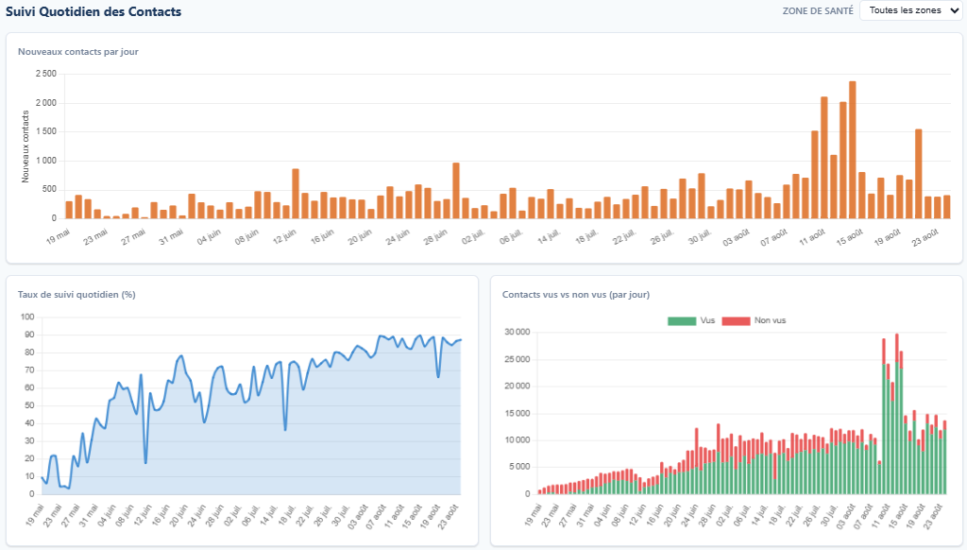967x550 pixels.
Task: Click the 2 000 value on the y-axis
Action: coord(46,102)
